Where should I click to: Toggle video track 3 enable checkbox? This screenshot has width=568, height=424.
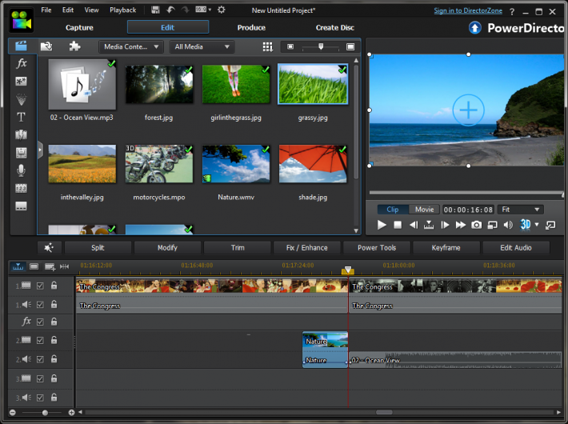pos(40,378)
